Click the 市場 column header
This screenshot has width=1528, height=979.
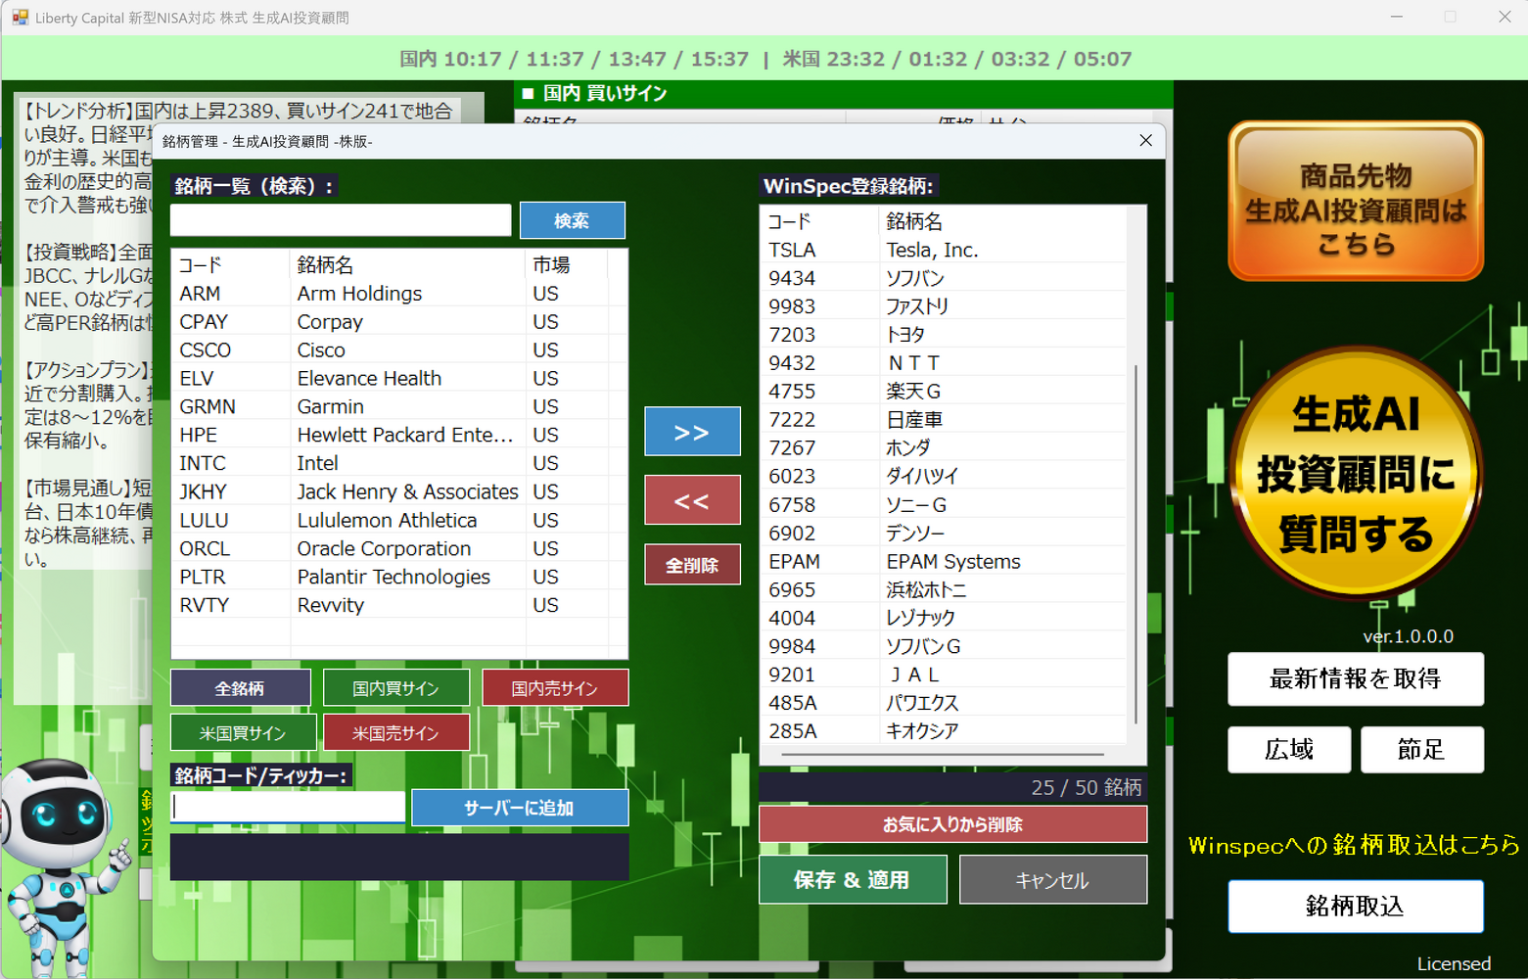coord(567,265)
